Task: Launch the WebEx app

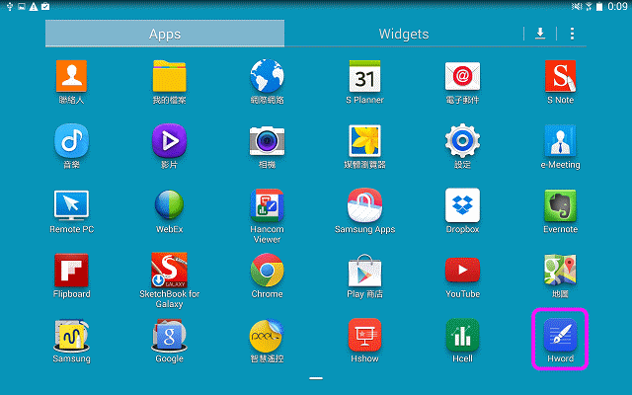Action: [169, 205]
